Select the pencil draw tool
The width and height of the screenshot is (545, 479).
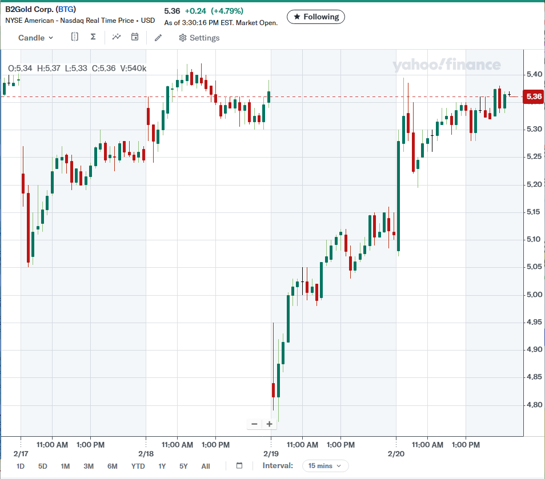158,38
